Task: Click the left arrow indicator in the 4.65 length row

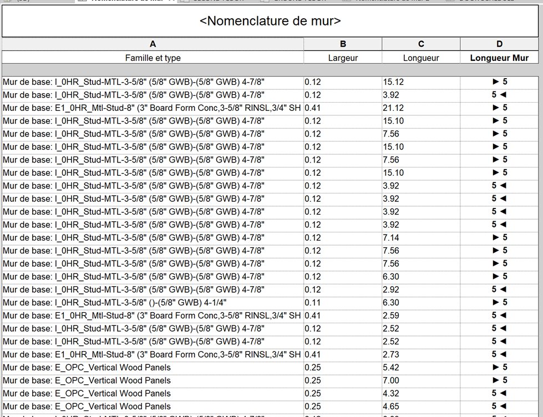Action: [503, 406]
